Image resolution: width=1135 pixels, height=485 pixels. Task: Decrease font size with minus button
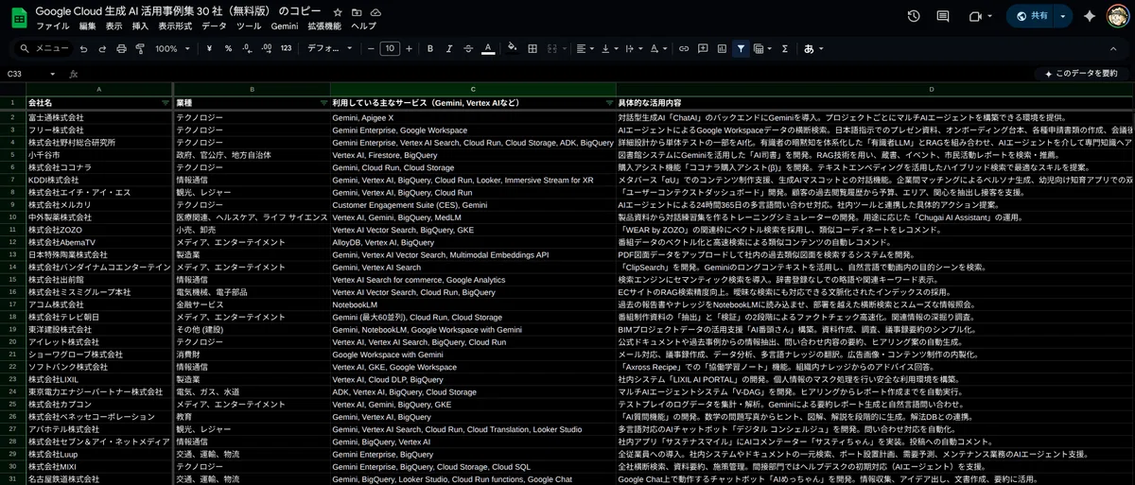tap(371, 48)
